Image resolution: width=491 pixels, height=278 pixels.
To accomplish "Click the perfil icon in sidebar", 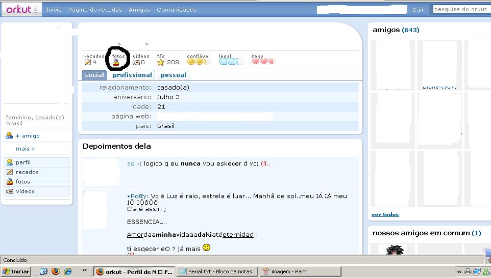I will point(10,162).
